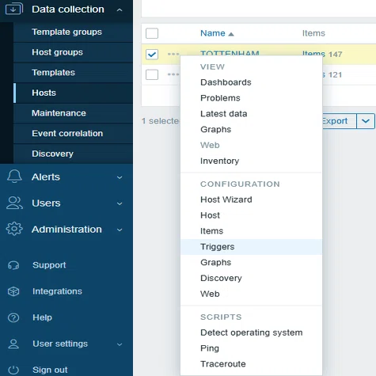Click the Users people icon
The height and width of the screenshot is (376, 376).
tap(14, 203)
